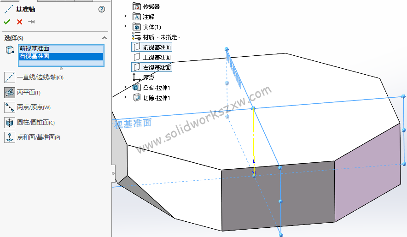
Task: Select 原点 origin in feature tree
Action: [x=149, y=78]
